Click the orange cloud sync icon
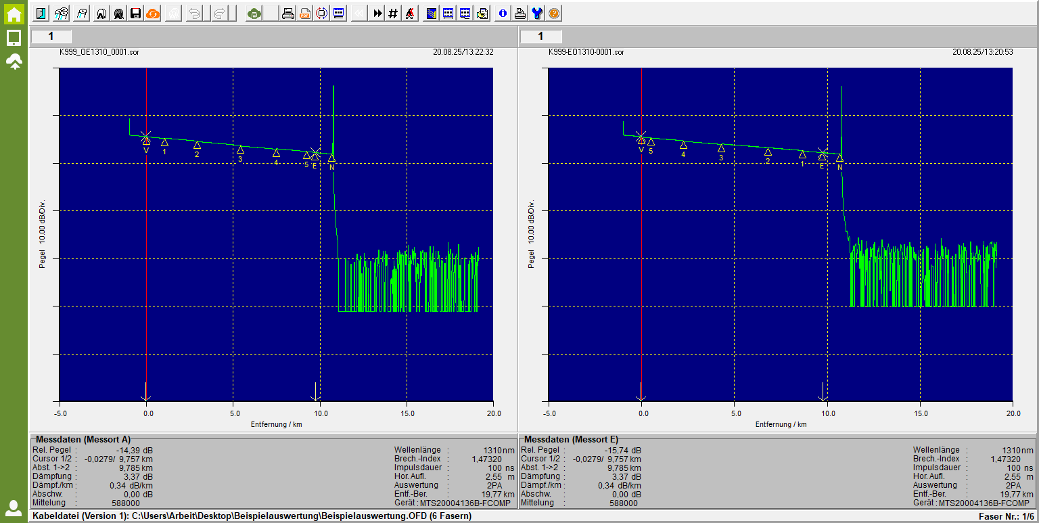1039x523 pixels. 152,14
